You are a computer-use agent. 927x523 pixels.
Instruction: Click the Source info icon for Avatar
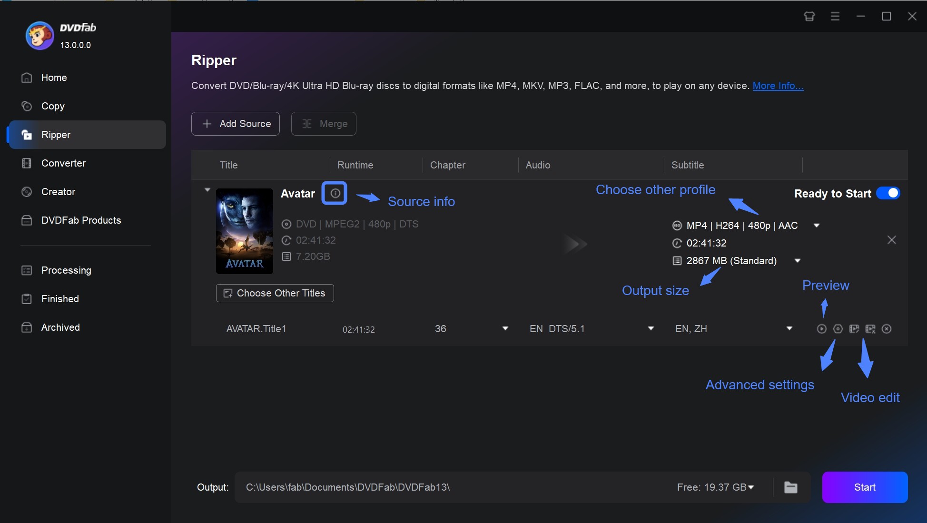coord(334,192)
